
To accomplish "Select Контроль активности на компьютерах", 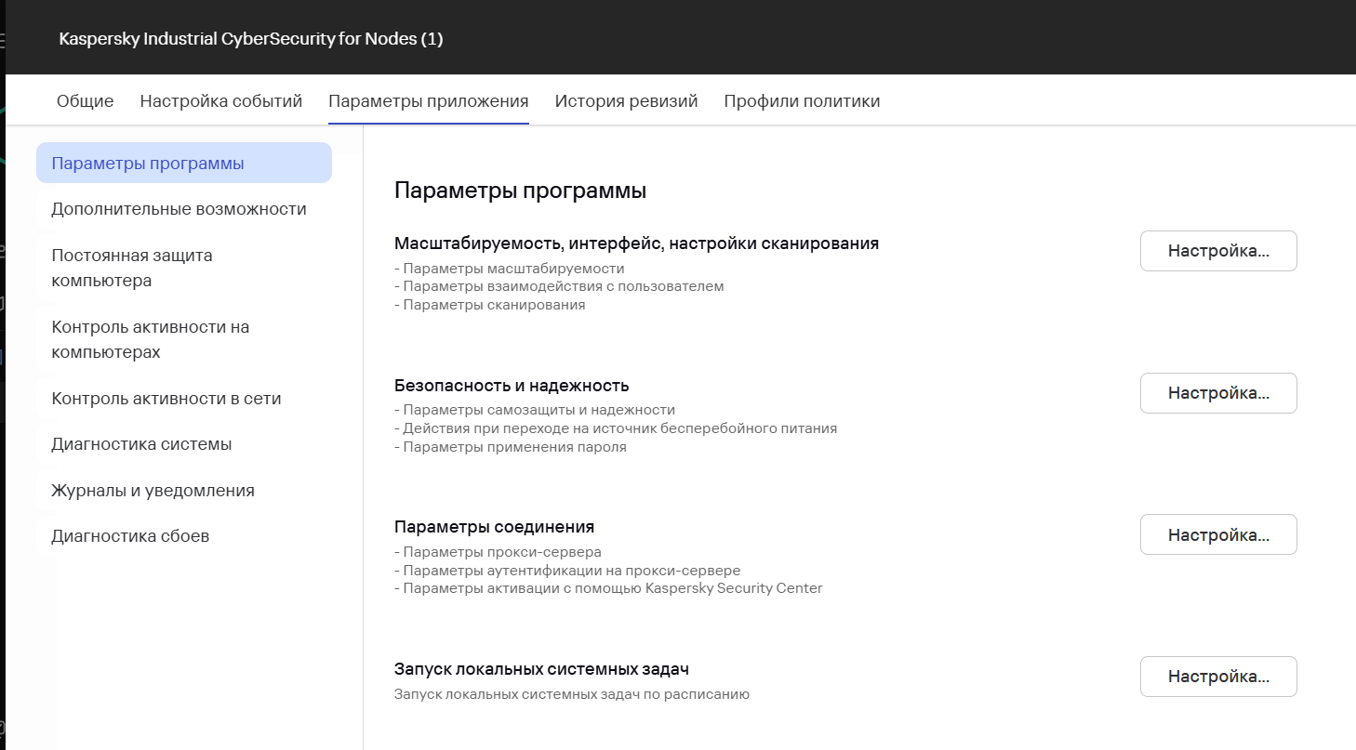I will coord(151,339).
